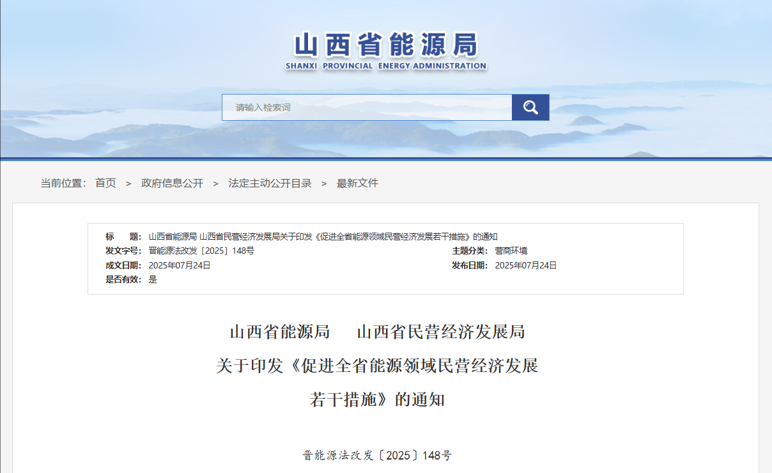The width and height of the screenshot is (772, 473).
Task: Select the 发文字号 document number text
Action: [x=203, y=250]
